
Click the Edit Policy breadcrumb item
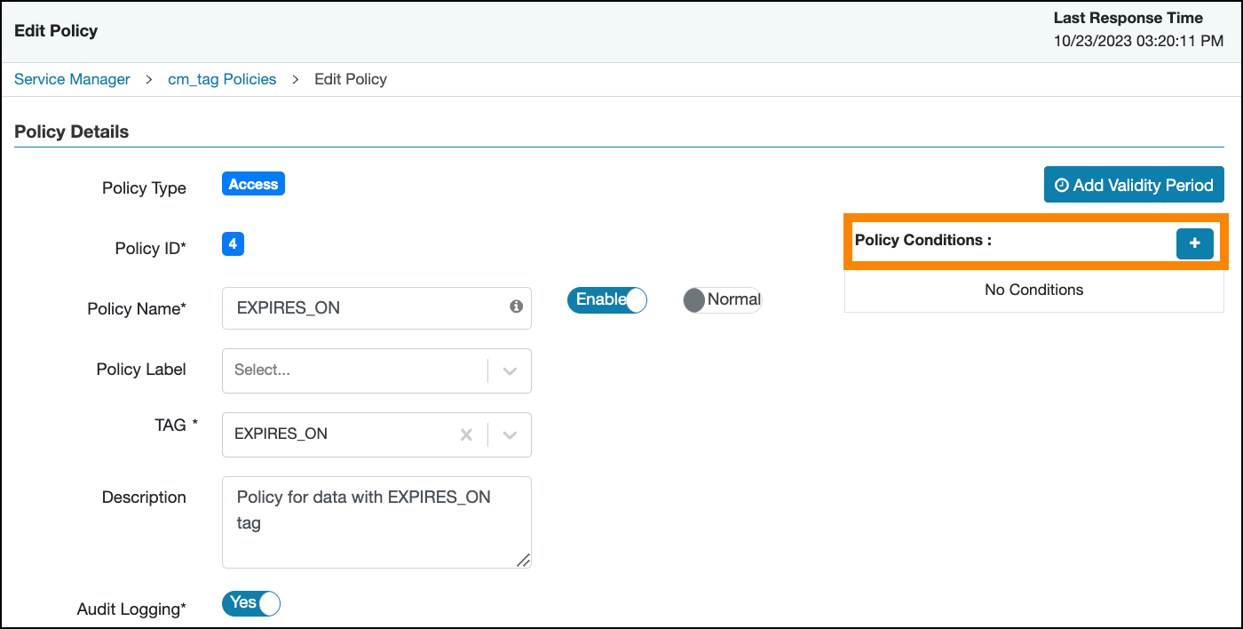350,79
